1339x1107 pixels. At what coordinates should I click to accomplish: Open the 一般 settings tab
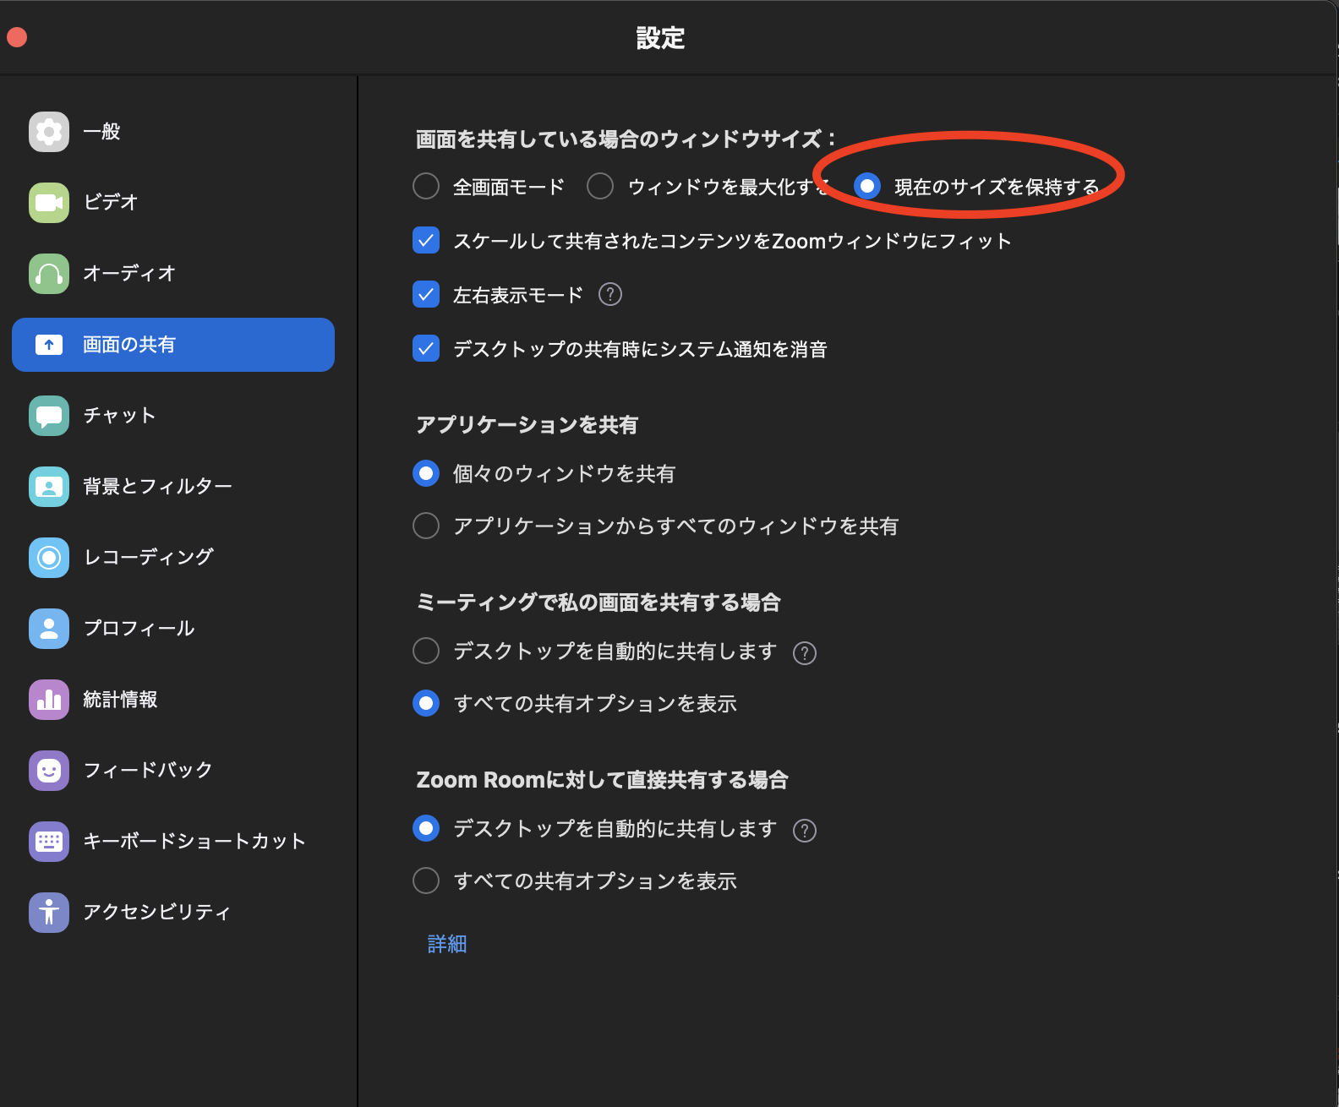(173, 132)
